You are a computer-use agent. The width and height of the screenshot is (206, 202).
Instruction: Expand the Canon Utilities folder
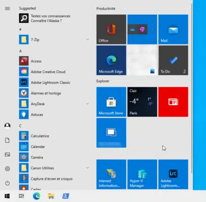point(54,168)
